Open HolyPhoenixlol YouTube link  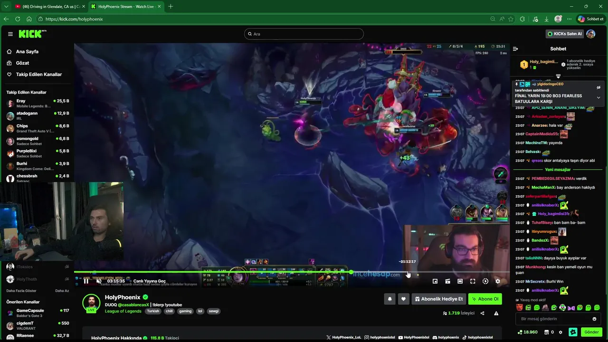413,338
